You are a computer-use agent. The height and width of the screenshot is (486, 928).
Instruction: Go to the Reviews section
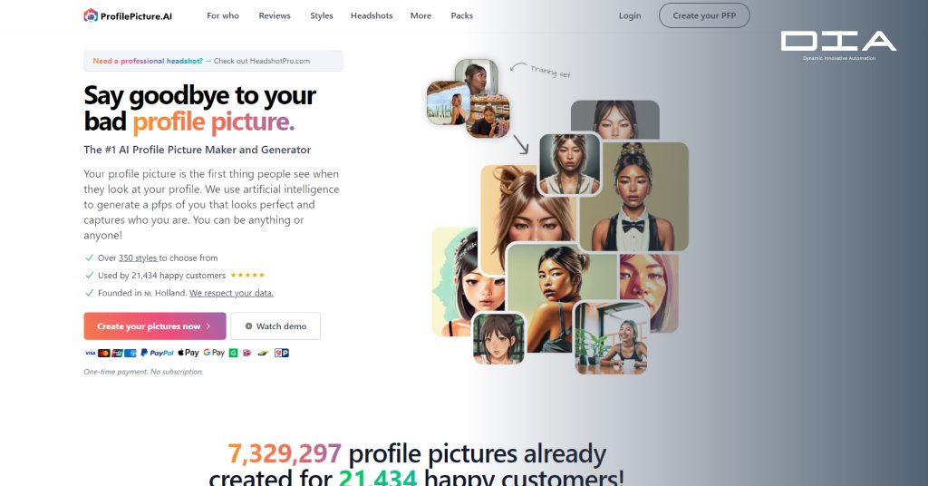pos(275,16)
